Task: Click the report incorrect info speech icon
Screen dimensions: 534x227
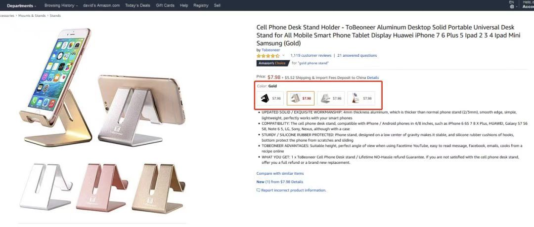Action: 258,190
